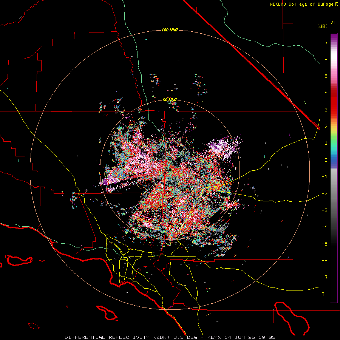Viewport: 340px width, 340px height.
Task: Click the -2 value on the color scale
Action: point(325,194)
